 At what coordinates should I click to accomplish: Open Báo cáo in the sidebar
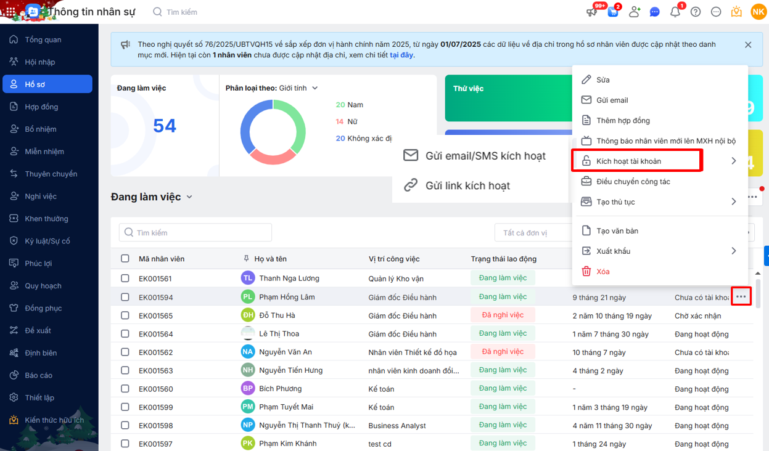(x=38, y=375)
